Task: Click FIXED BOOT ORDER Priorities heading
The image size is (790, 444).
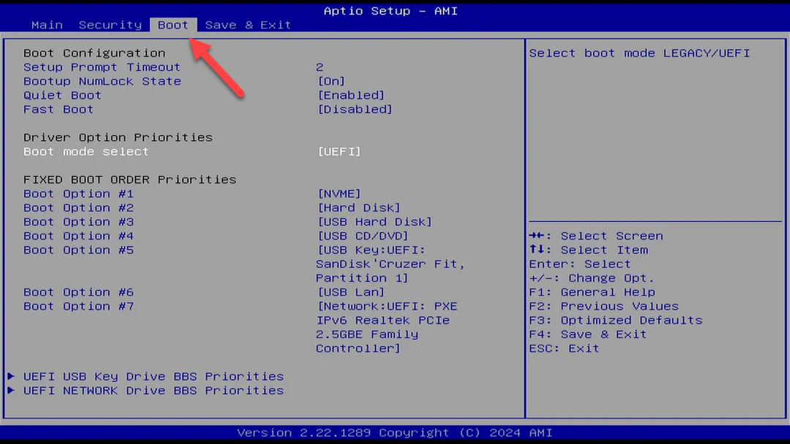Action: pyautogui.click(x=130, y=180)
